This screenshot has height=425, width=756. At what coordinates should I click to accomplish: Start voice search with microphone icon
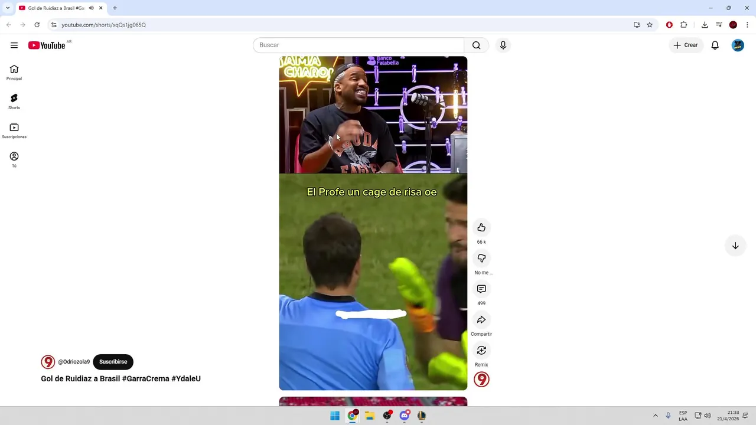point(503,45)
